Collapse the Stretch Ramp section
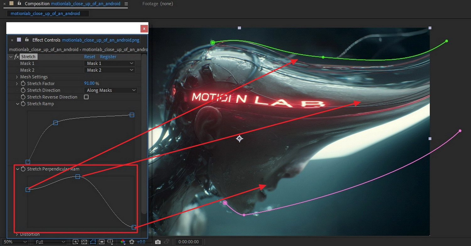The image size is (471, 246). click(x=18, y=104)
